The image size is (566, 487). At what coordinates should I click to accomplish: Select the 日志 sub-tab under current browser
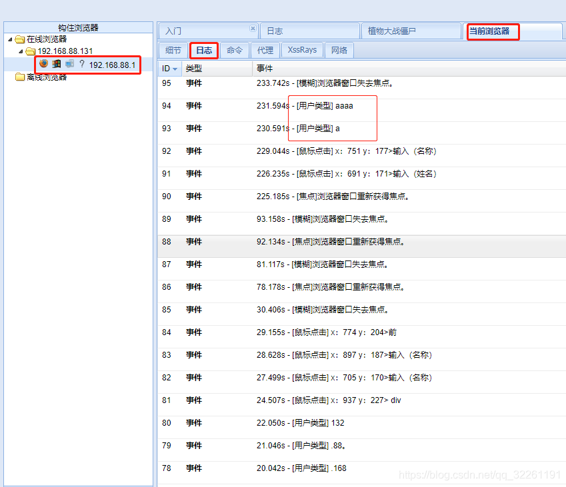click(204, 50)
